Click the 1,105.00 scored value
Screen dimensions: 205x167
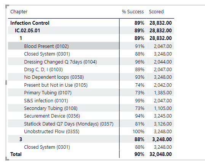(x=163, y=108)
